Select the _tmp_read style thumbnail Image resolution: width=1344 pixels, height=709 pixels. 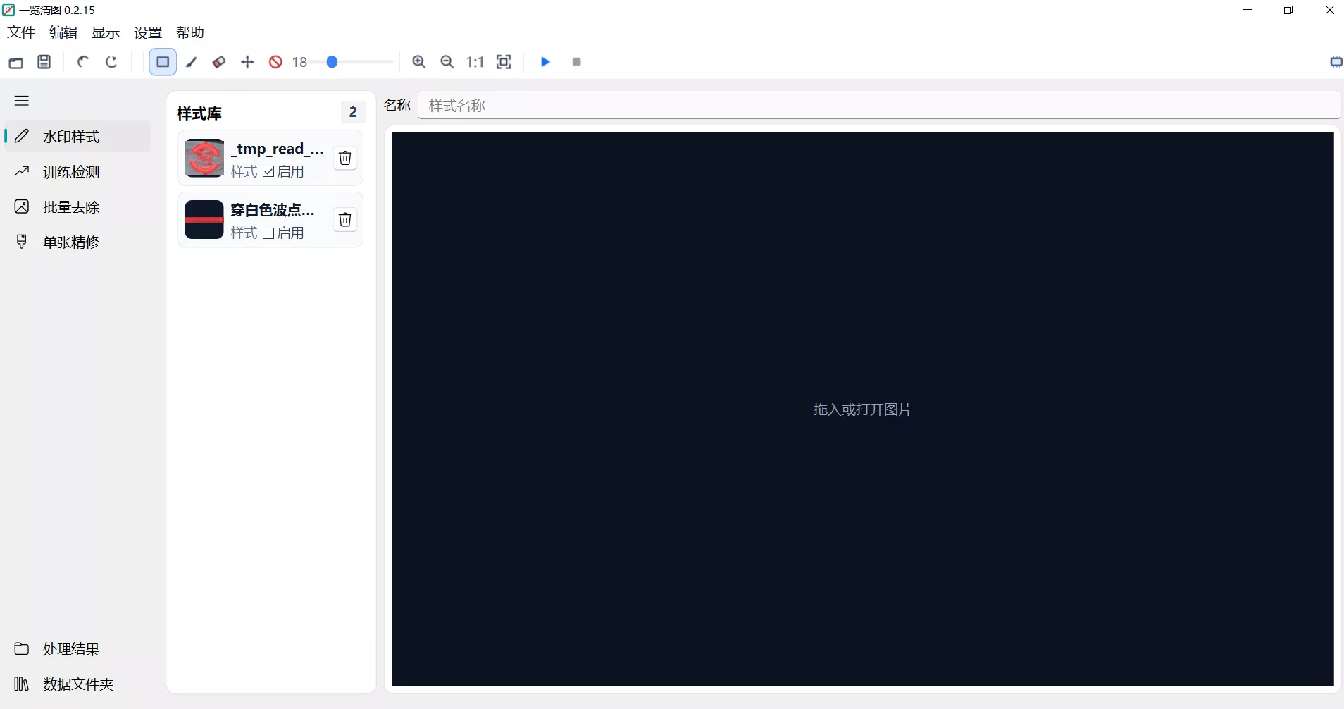click(x=204, y=158)
